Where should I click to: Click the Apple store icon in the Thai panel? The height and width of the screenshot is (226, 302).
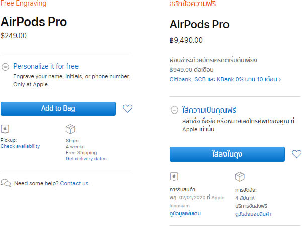[x=174, y=176]
